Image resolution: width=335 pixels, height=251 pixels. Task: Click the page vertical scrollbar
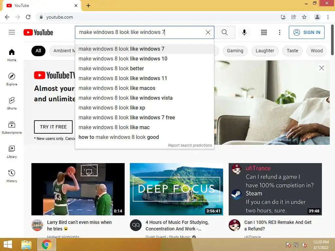point(332,40)
